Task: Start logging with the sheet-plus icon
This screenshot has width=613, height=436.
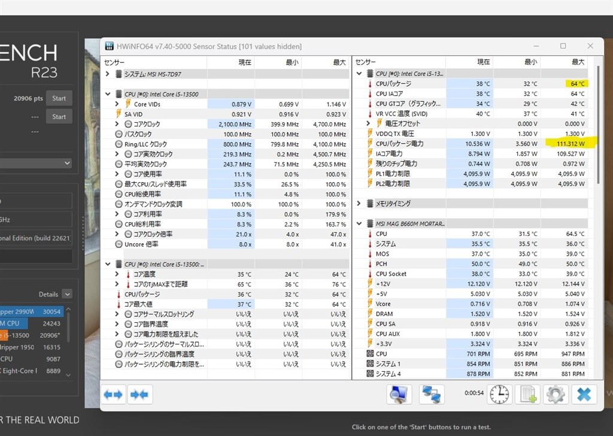Action: pos(527,394)
